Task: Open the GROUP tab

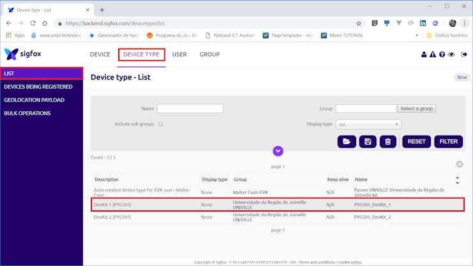Action: (x=210, y=54)
